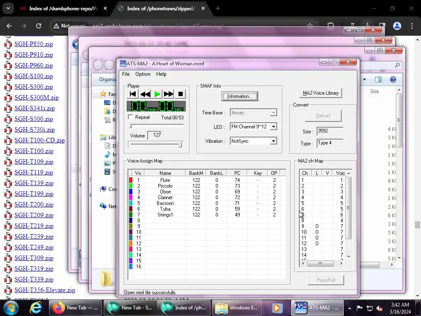Viewport: 421px width, 316px height.
Task: Click the Explorer help icon
Action: point(393,79)
